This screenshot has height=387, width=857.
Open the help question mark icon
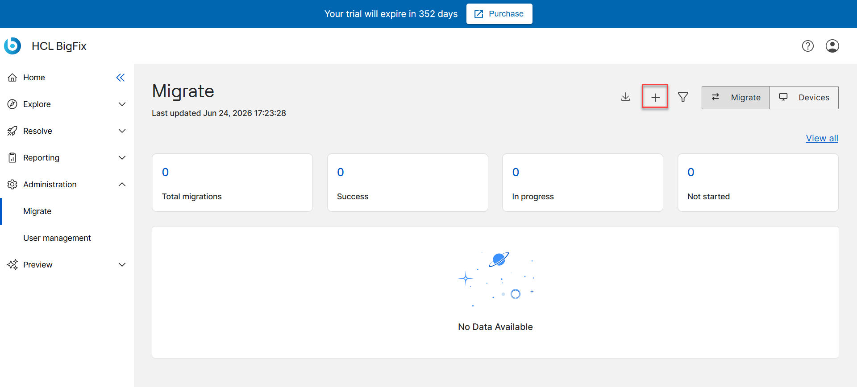[807, 46]
